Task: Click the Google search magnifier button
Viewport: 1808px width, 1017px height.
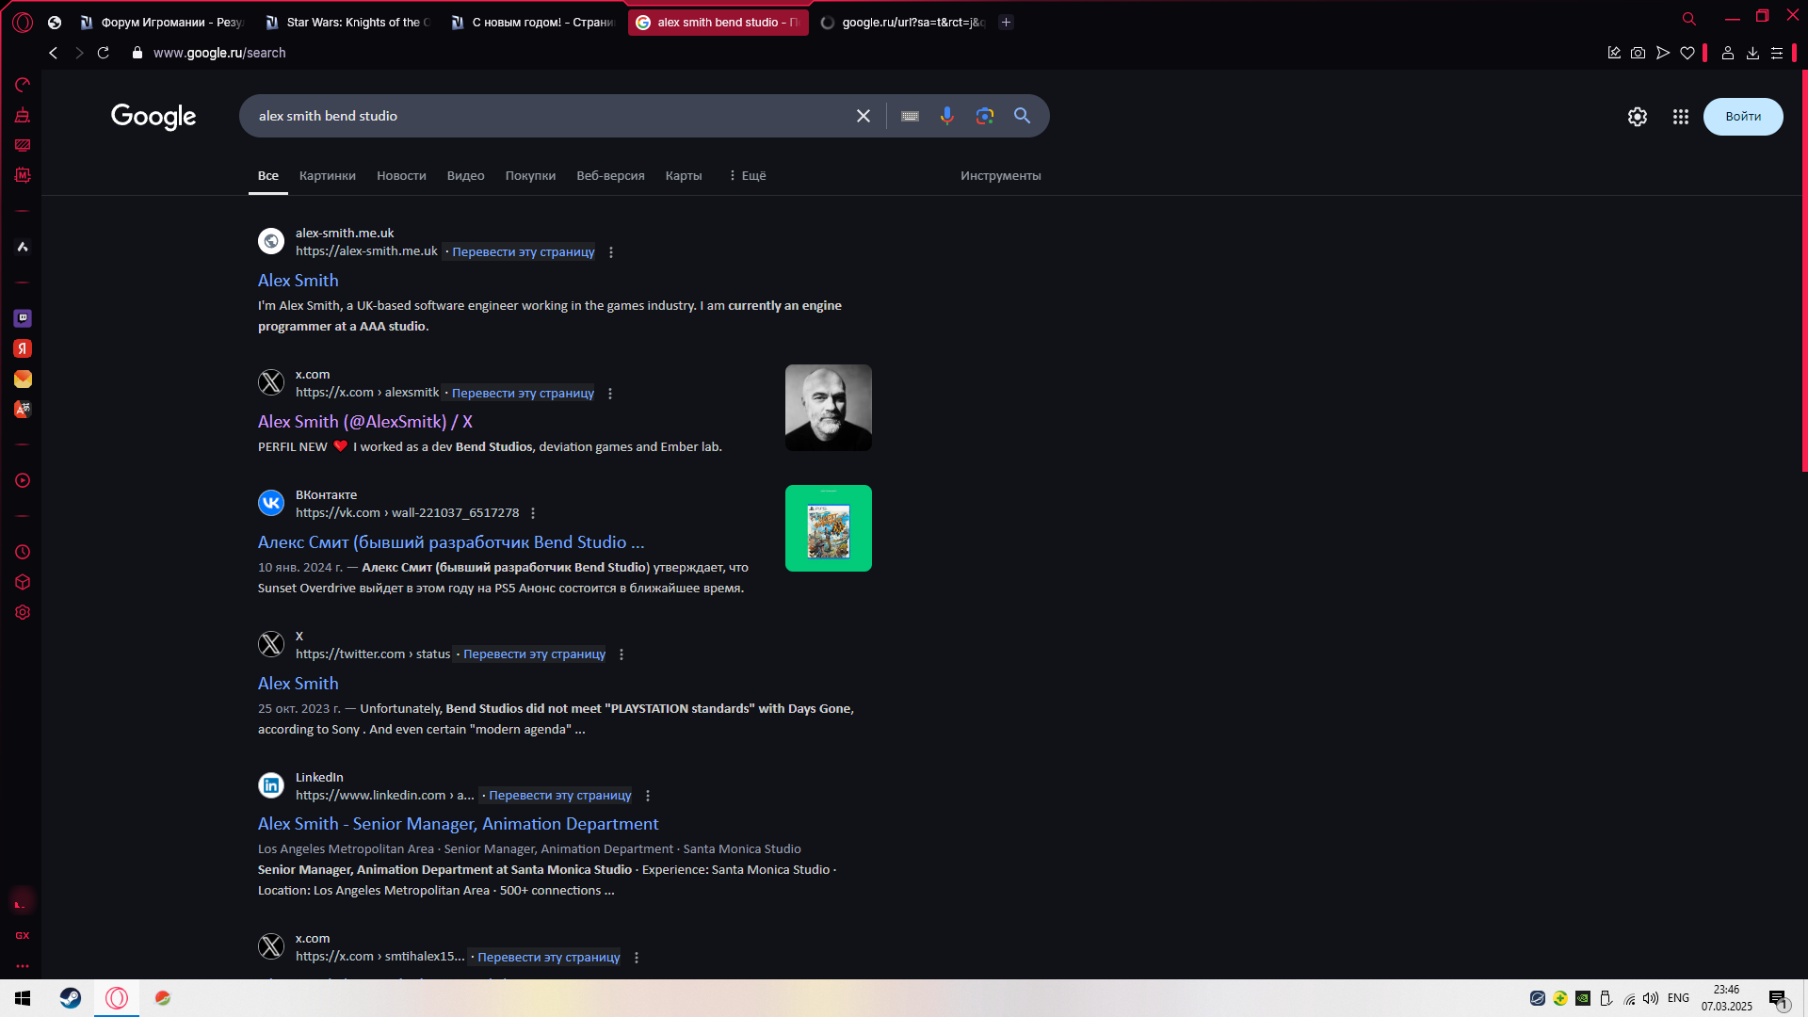Action: [1022, 116]
